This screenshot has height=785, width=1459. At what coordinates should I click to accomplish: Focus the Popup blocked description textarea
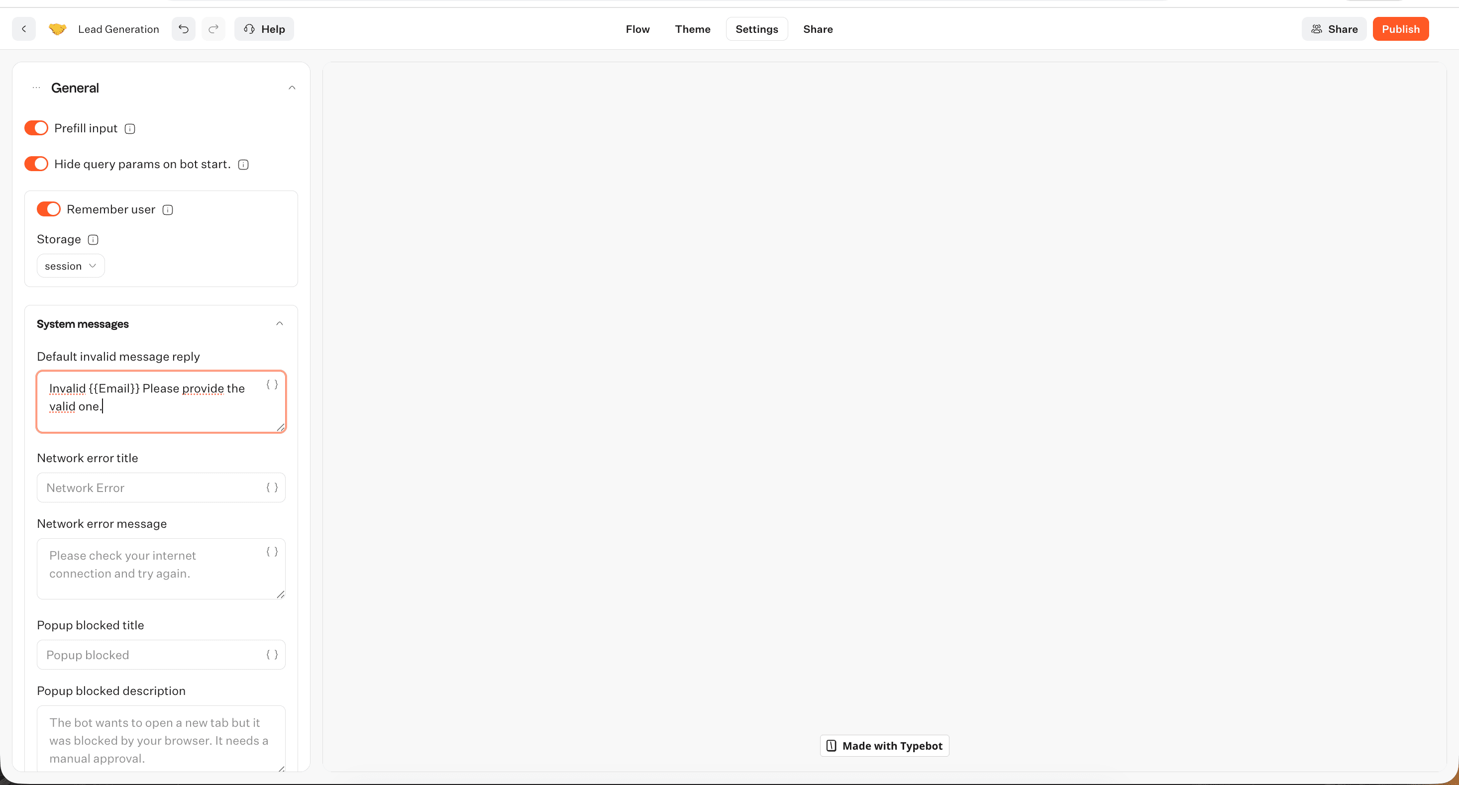(x=161, y=738)
